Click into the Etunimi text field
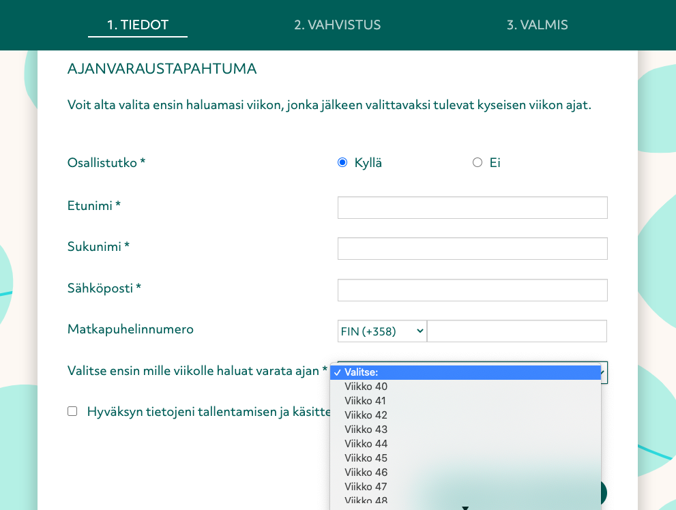676x510 pixels. point(472,208)
